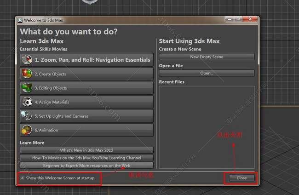Play the Animation skills movie
Image resolution: width=299 pixels, height=195 pixels.
click(86, 130)
